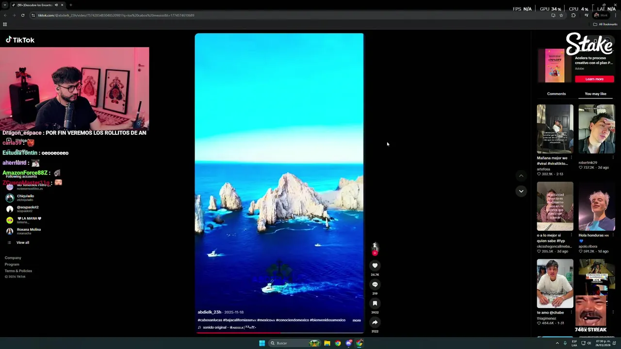Image resolution: width=621 pixels, height=349 pixels.
Task: Switch to the Comments tab
Action: coord(556,94)
